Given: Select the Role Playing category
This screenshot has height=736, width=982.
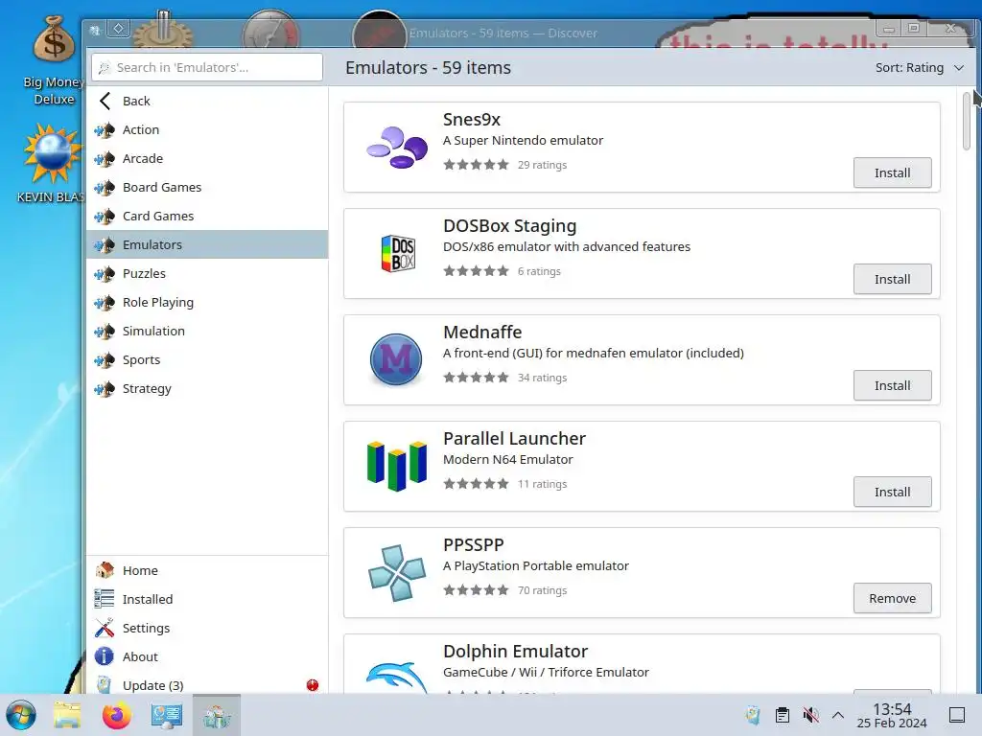Looking at the screenshot, I should [x=207, y=302].
